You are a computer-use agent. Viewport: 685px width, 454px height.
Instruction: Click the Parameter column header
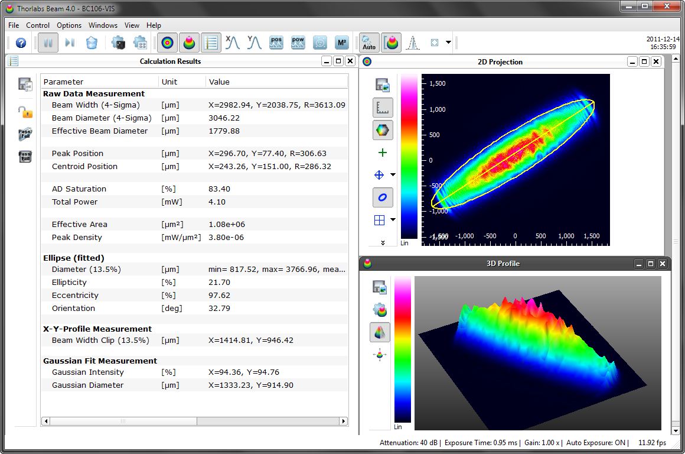(63, 82)
